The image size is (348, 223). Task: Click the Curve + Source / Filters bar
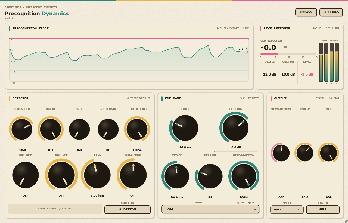[x=55, y=209]
